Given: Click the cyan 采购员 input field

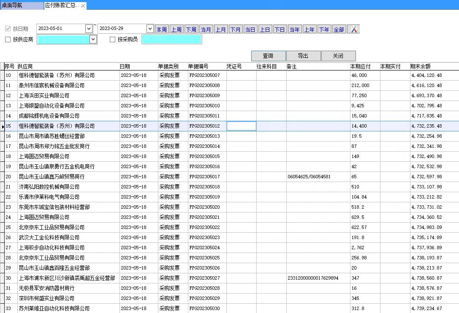Looking at the screenshot, I should [x=171, y=39].
